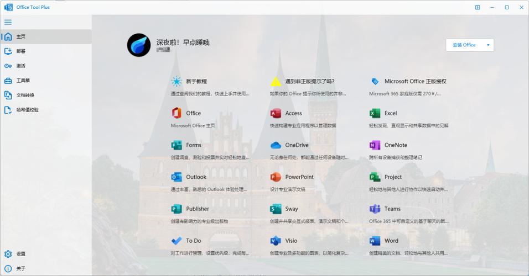Click the yellow warning triangle icon

276,81
